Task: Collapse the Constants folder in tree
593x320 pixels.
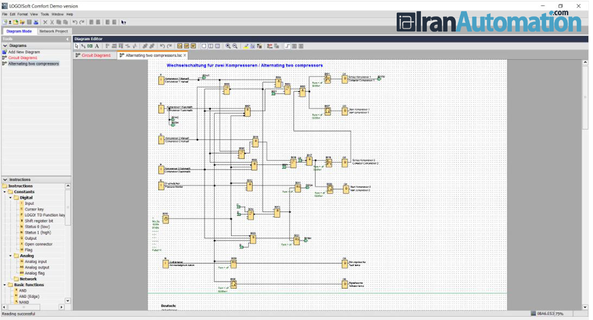Action: tap(5, 192)
